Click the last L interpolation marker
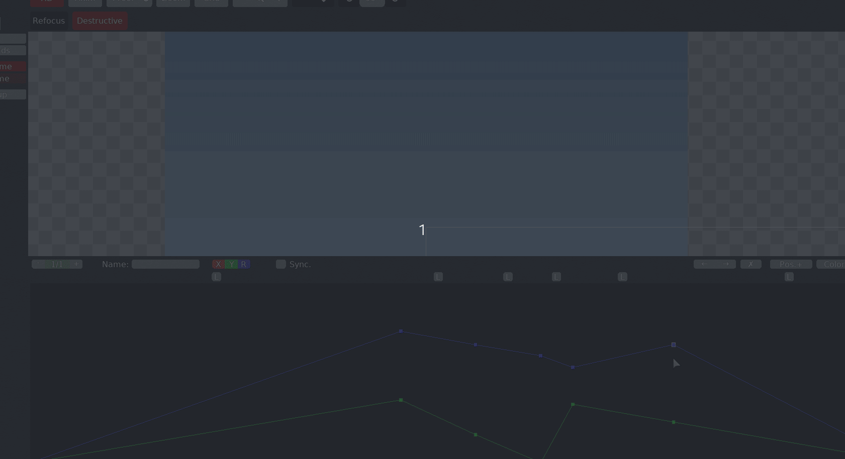Image resolution: width=845 pixels, height=459 pixels. pos(789,277)
